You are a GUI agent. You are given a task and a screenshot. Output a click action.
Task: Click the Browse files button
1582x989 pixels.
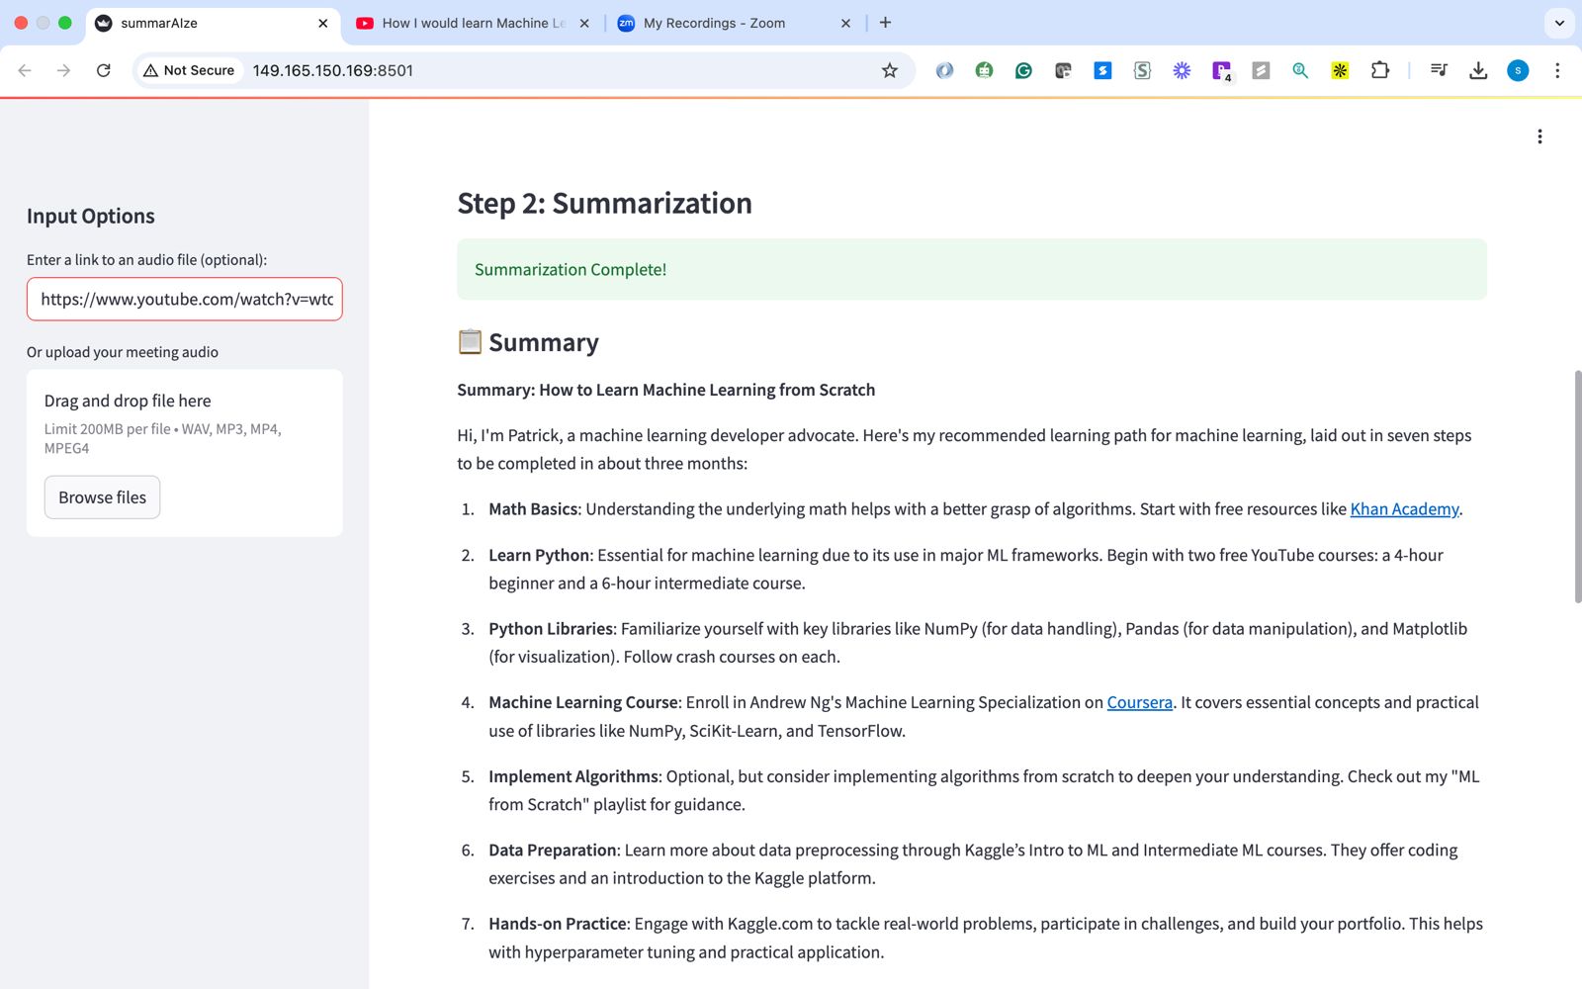102,497
